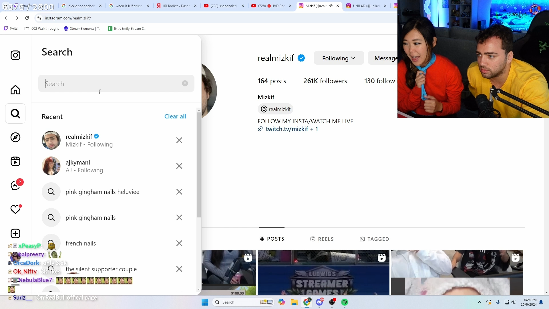The image size is (549, 309).
Task: Remove french nails from recent searches
Action: coord(179,243)
